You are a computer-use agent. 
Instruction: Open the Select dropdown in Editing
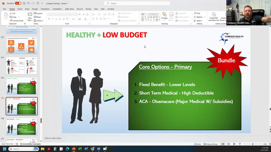[x=198, y=21]
